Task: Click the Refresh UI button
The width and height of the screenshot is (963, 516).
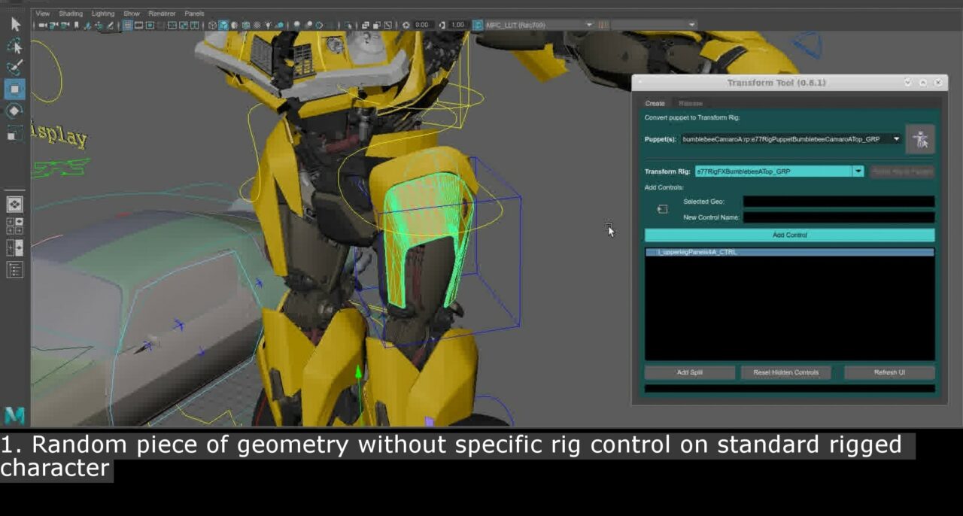Action: coord(889,372)
